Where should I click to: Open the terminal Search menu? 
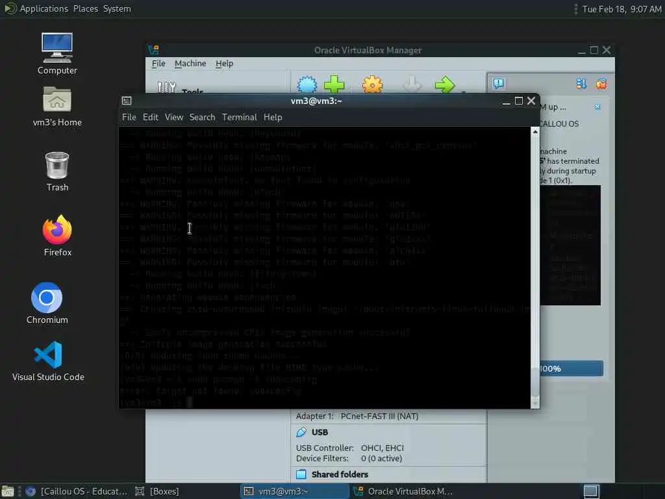(x=202, y=117)
